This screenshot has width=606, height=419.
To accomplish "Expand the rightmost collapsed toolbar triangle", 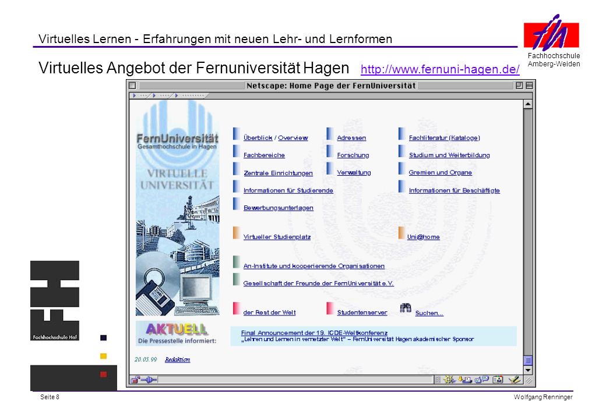I will point(177,95).
